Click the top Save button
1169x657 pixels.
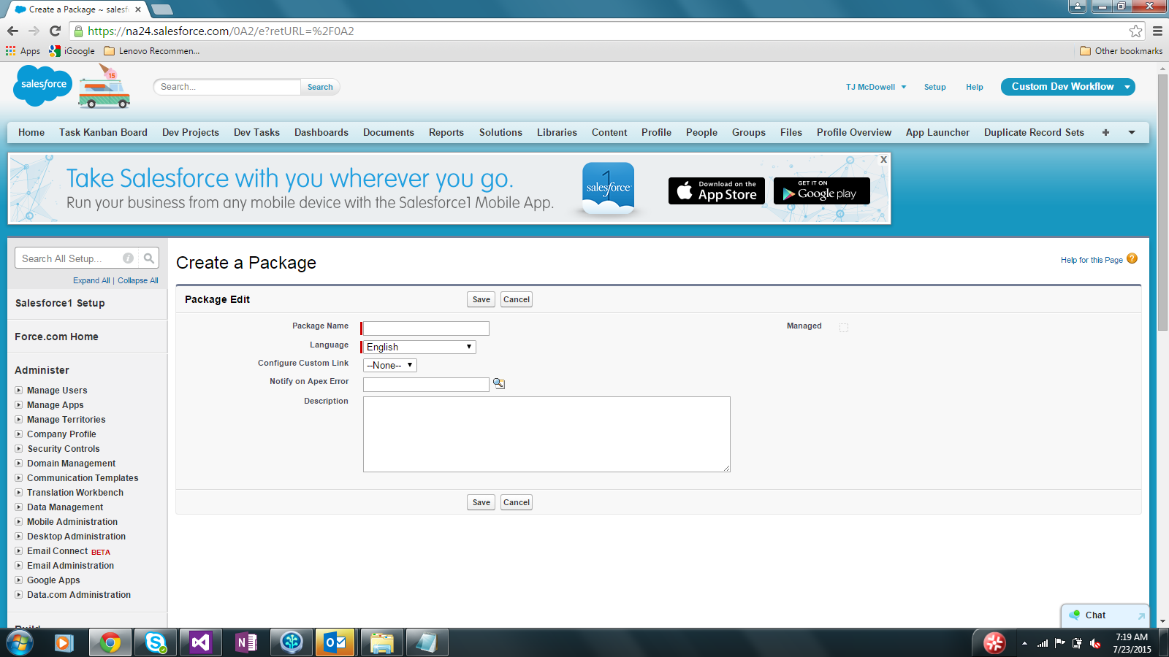pyautogui.click(x=481, y=299)
